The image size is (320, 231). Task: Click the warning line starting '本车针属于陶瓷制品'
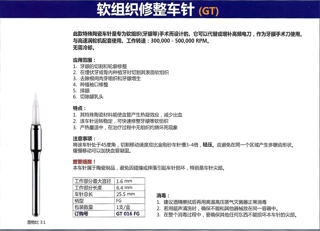(149, 168)
